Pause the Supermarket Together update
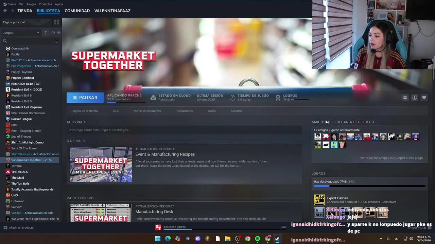The image size is (435, 244). point(85,98)
